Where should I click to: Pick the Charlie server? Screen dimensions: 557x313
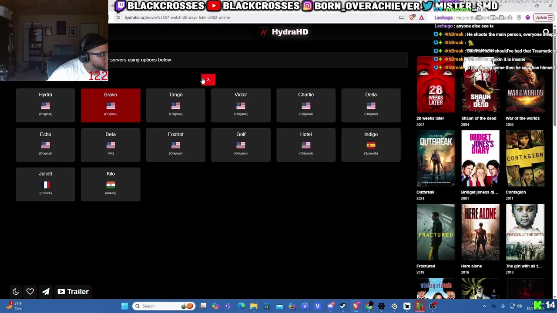click(306, 105)
